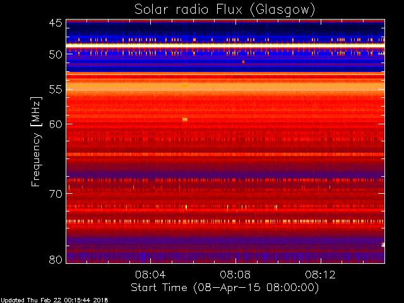Click the 'Updated Thu Feb 22 00:15:44 2018' timestamp

[54, 300]
